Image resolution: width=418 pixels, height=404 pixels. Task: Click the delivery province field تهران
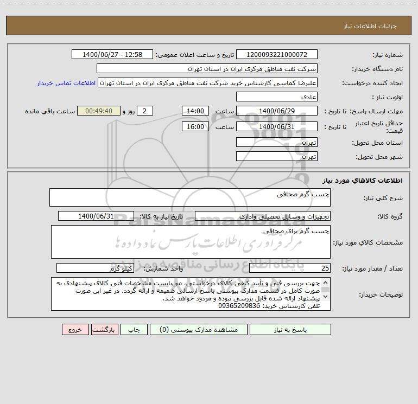(x=277, y=142)
